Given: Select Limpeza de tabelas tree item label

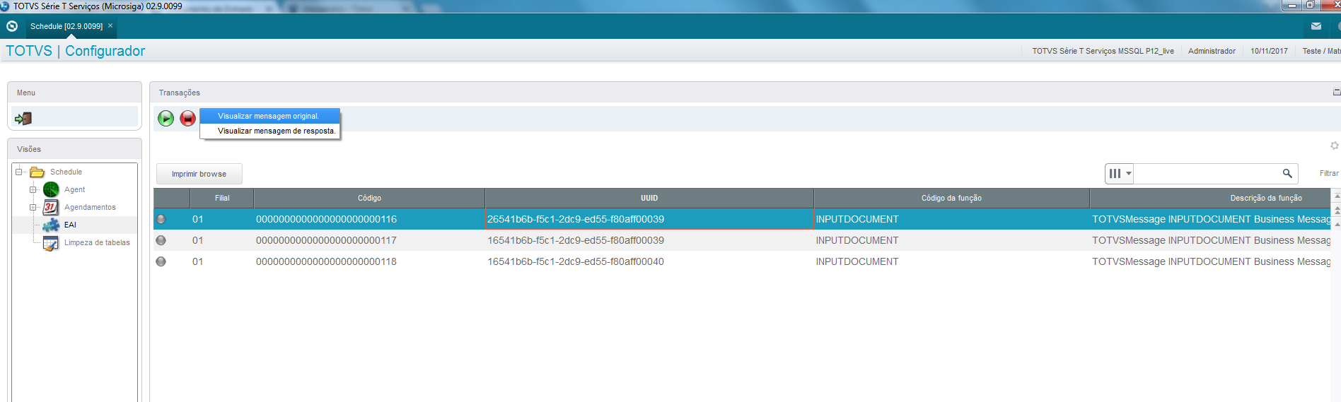Looking at the screenshot, I should point(97,242).
